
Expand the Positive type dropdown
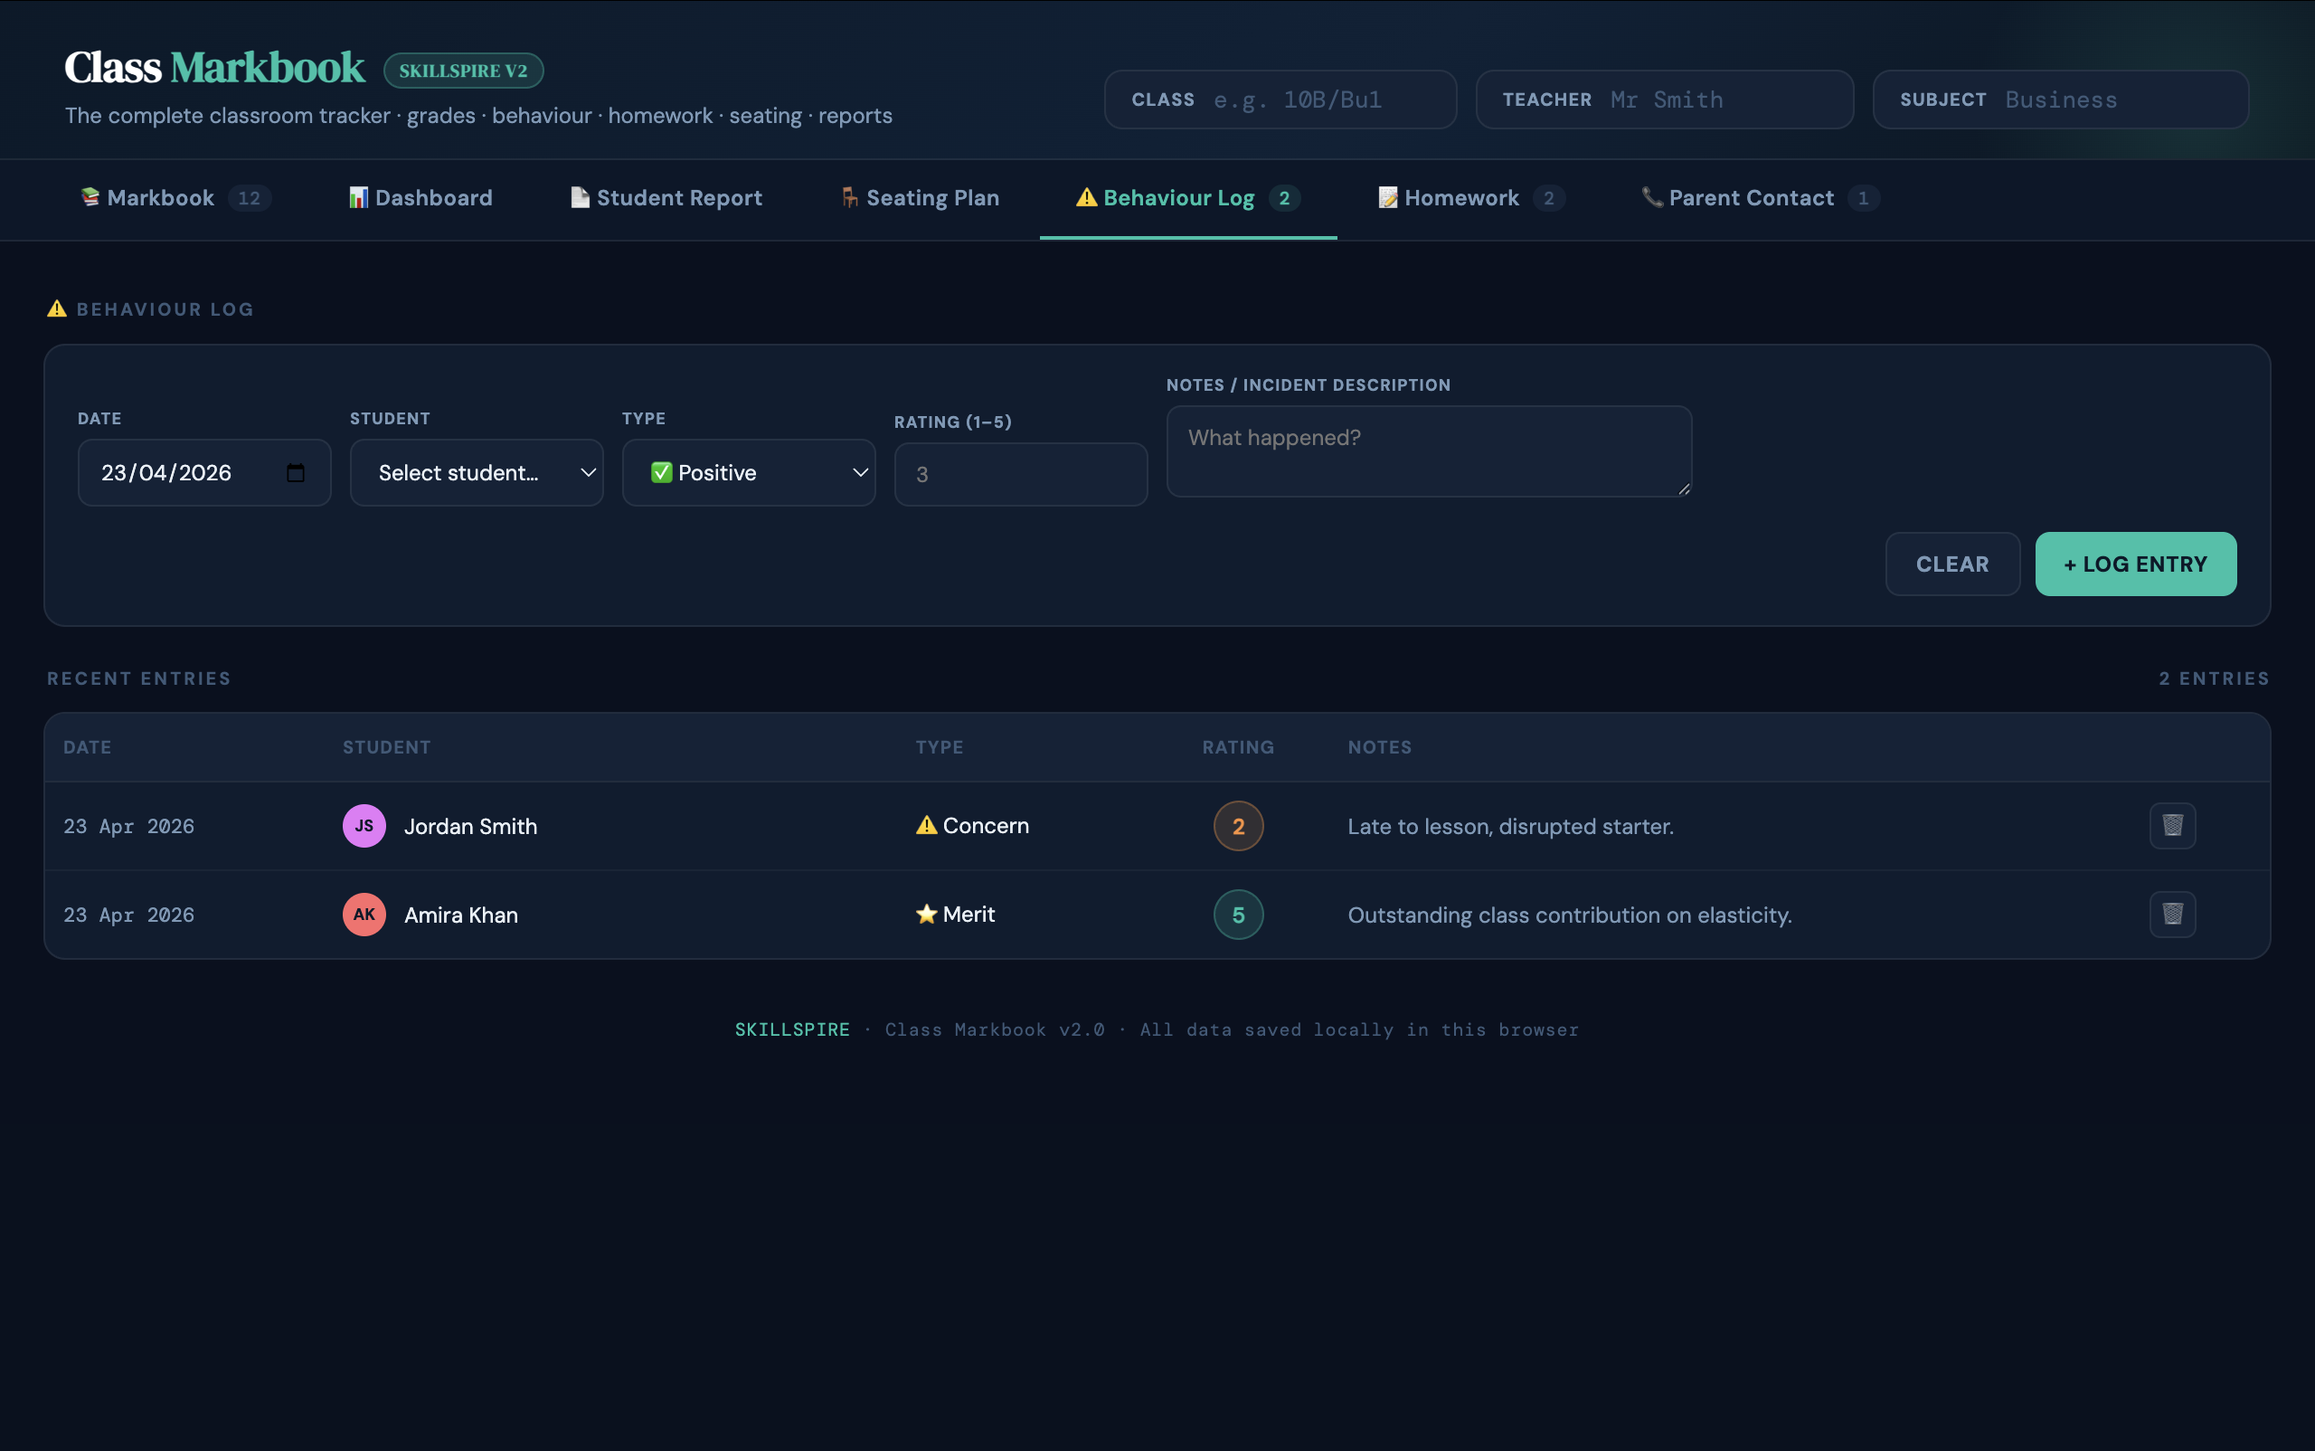click(749, 472)
